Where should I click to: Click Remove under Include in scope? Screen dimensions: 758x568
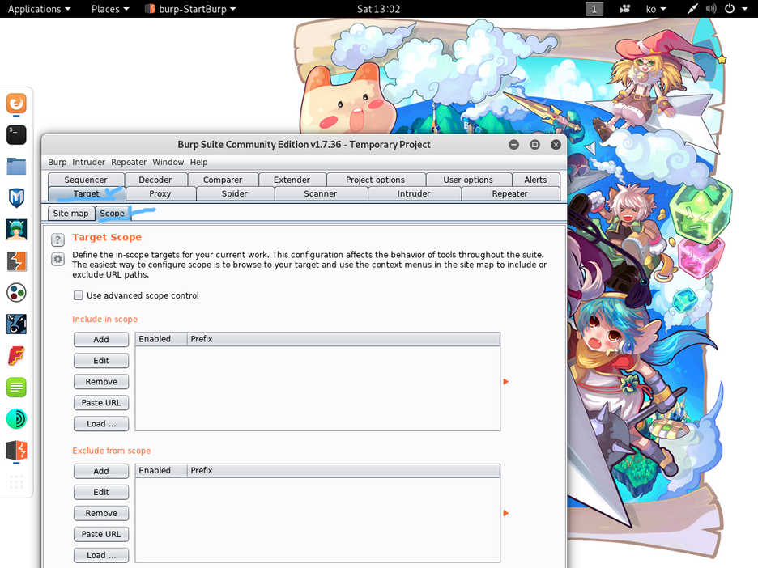(101, 382)
